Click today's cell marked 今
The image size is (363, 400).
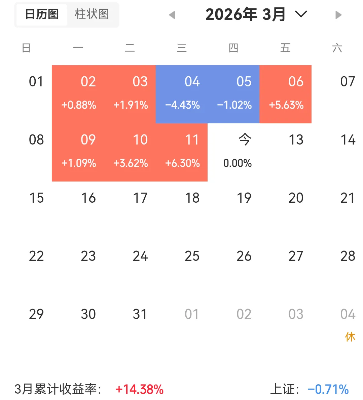[x=233, y=152]
